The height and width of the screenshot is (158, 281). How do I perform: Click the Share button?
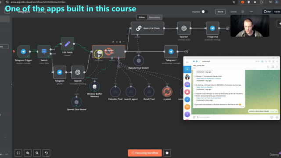220,12
